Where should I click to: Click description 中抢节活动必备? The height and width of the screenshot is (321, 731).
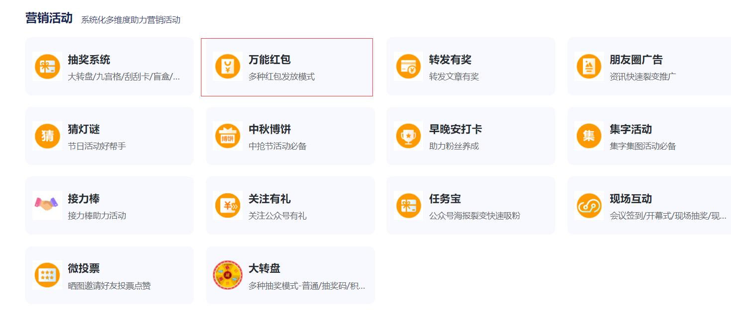[x=277, y=146]
